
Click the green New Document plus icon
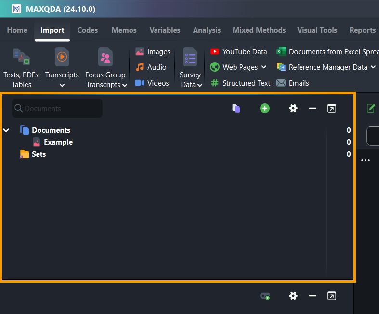(x=265, y=108)
